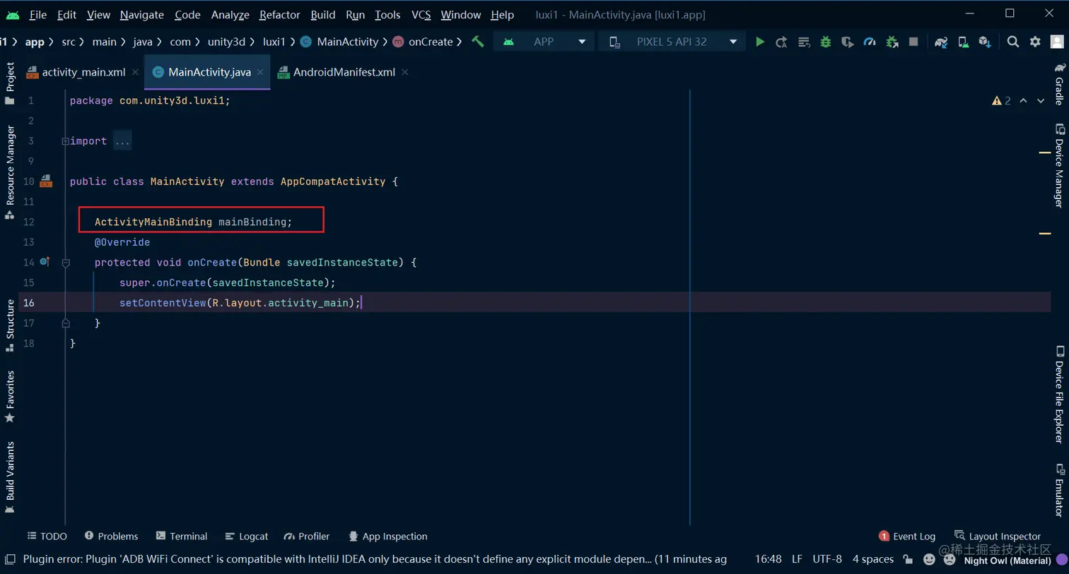The height and width of the screenshot is (574, 1069).
Task: Click the UTF-8 encoding selector
Action: tap(827, 559)
